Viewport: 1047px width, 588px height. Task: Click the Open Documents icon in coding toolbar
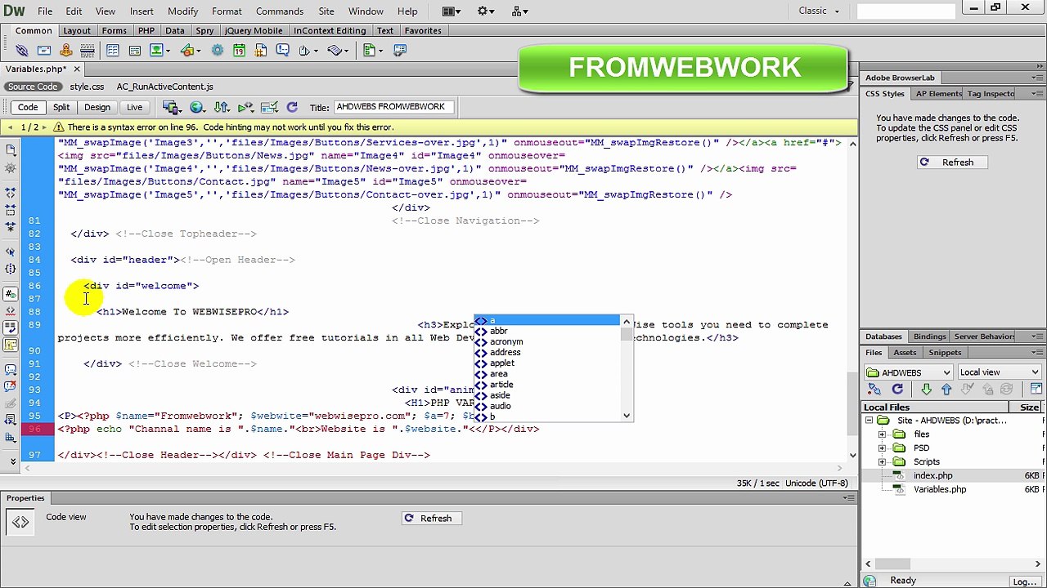coord(11,150)
